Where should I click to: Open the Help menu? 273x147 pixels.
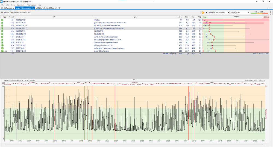40,5
